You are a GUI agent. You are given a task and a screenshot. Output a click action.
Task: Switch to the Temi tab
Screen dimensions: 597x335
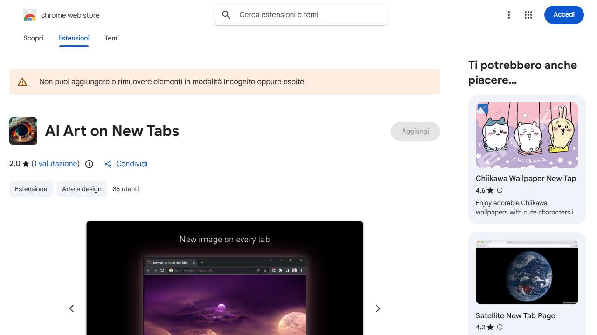[111, 38]
